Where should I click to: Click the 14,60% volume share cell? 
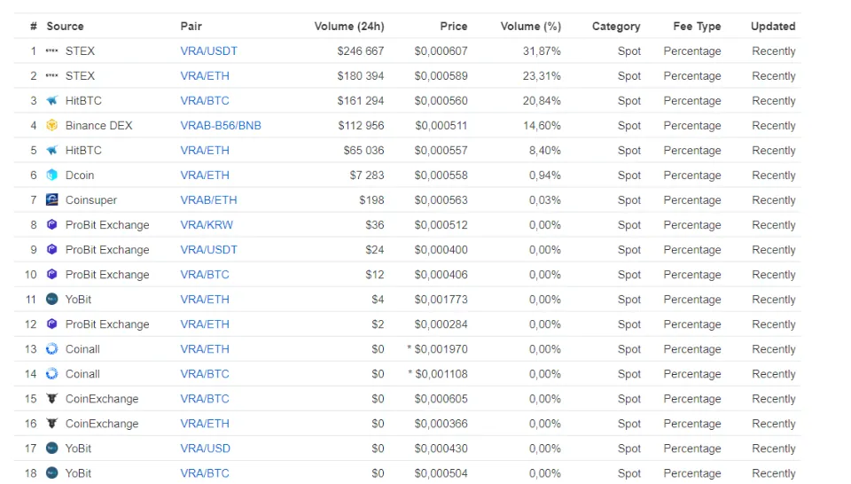[542, 125]
